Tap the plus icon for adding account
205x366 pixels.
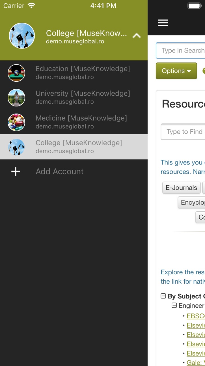[16, 171]
